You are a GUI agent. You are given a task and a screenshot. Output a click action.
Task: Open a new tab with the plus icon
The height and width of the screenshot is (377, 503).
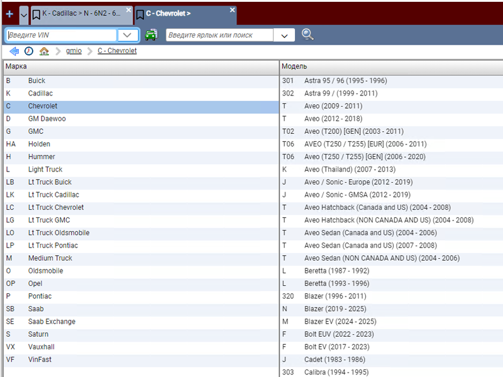(x=9, y=14)
